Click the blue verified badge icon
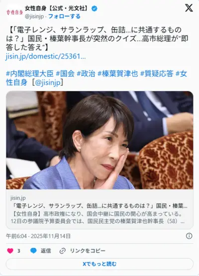 [95, 8]
